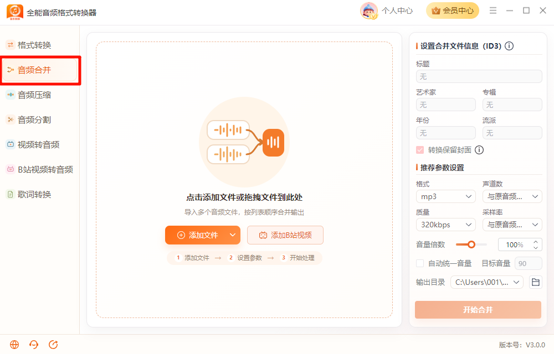This screenshot has height=354, width=554.
Task: Decrease volume multiplier with down arrow
Action: pyautogui.click(x=536, y=247)
